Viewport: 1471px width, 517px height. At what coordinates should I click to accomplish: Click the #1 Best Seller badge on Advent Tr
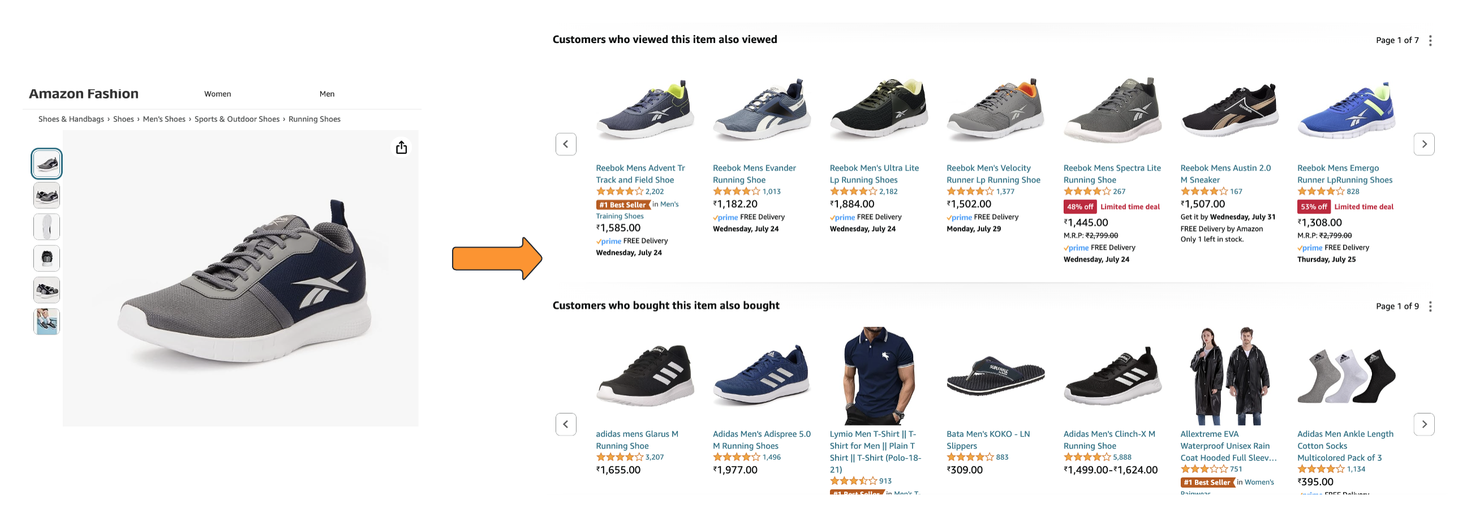click(622, 205)
